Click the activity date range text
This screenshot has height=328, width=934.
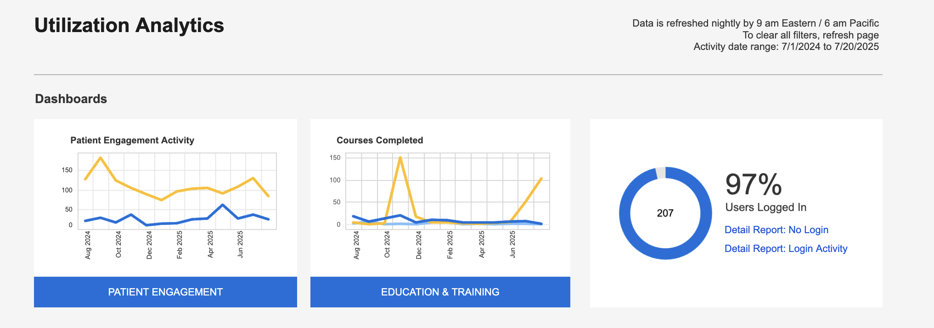pyautogui.click(x=786, y=47)
